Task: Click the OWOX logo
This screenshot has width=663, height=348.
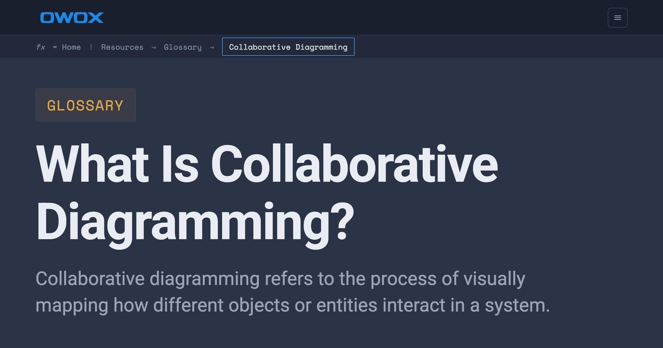Action: (72, 17)
